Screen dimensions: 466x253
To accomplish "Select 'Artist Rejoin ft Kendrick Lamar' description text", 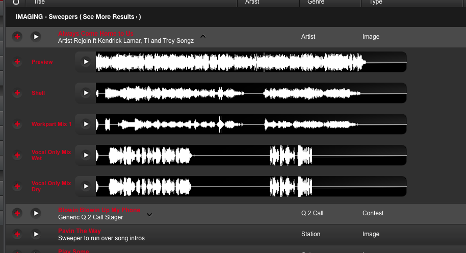I will (x=126, y=41).
